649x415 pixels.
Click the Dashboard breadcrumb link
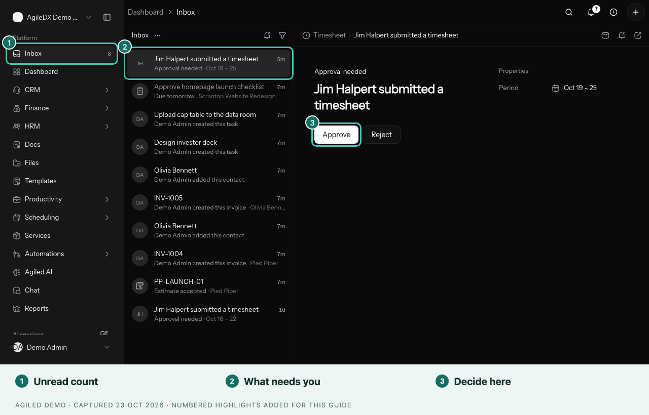click(x=146, y=12)
